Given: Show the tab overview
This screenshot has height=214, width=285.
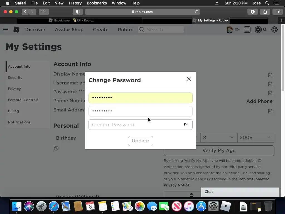Looking at the screenshot, I should (277, 12).
